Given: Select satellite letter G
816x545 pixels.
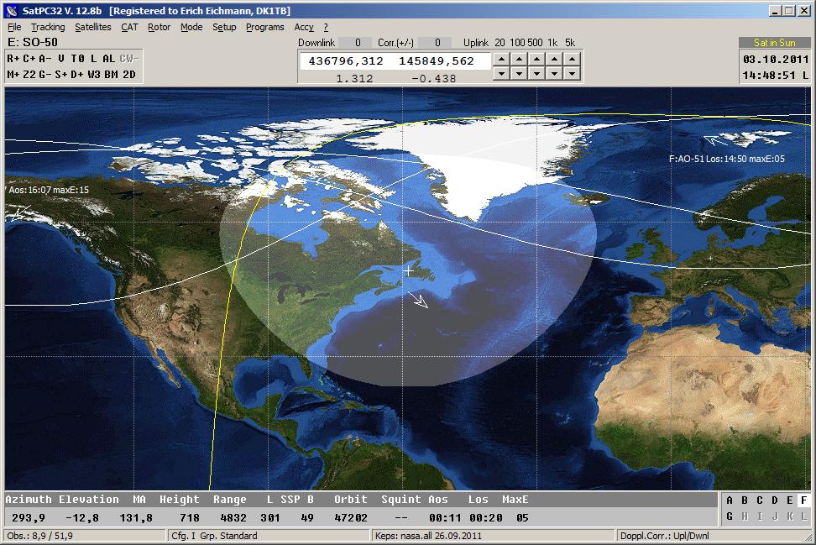Looking at the screenshot, I should (x=730, y=516).
